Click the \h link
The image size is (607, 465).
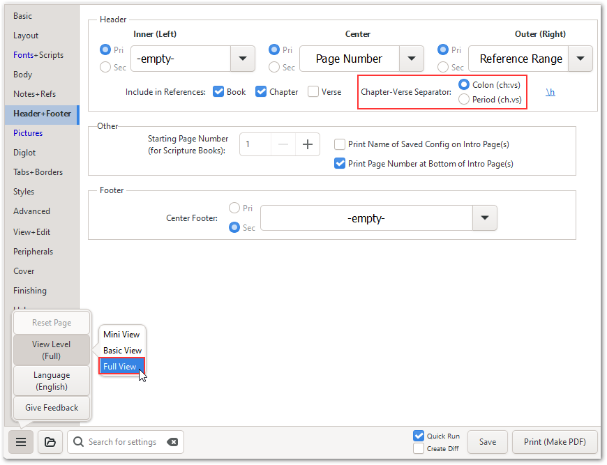pos(550,92)
